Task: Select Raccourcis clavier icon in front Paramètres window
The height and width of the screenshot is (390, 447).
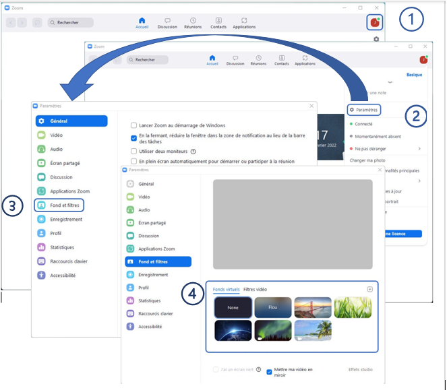Action: 130,314
